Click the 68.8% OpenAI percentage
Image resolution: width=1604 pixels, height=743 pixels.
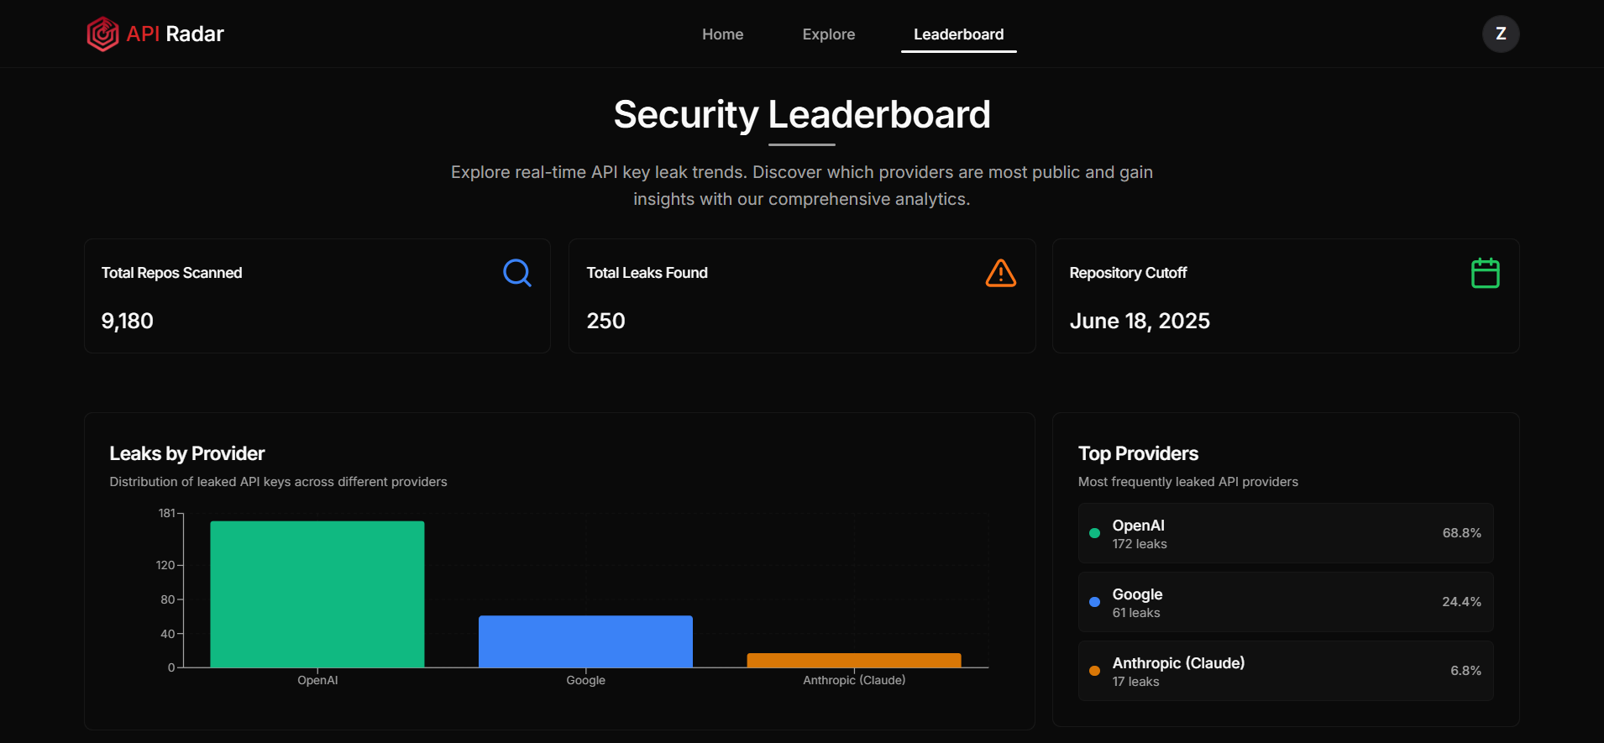pyautogui.click(x=1462, y=533)
